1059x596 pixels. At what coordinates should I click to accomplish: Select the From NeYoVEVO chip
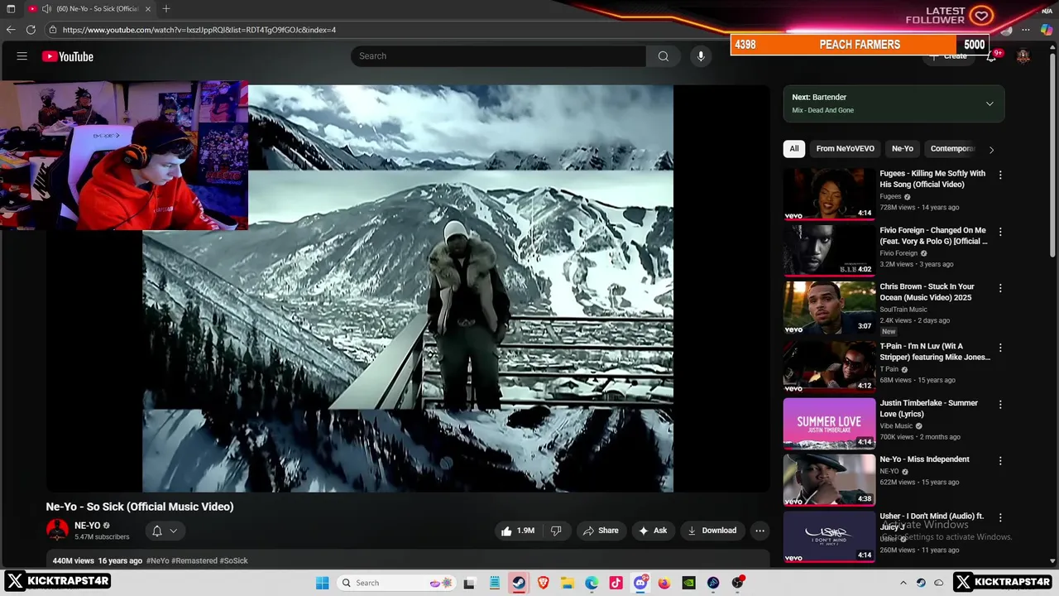click(x=845, y=149)
